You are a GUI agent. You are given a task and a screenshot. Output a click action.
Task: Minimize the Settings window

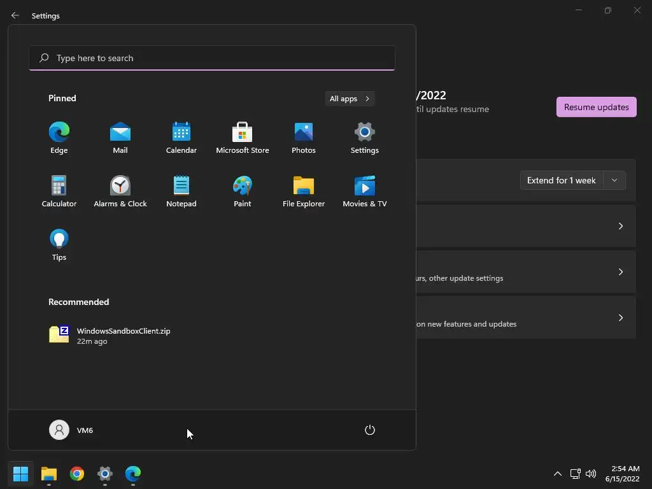point(578,10)
